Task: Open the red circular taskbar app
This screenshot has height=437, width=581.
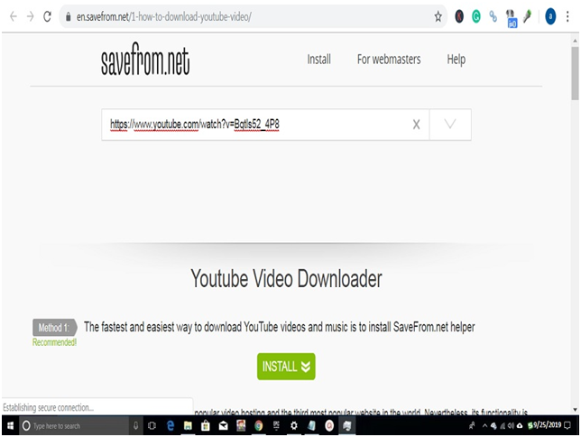Action: 329,425
